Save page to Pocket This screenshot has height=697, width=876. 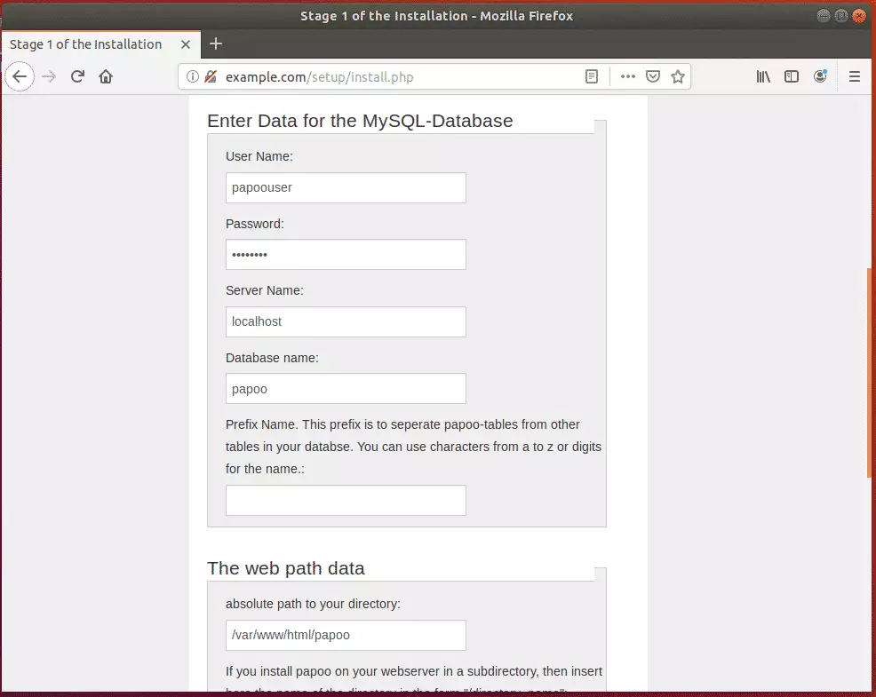(x=652, y=76)
